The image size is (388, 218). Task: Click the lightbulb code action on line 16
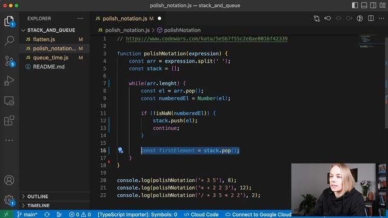121,150
